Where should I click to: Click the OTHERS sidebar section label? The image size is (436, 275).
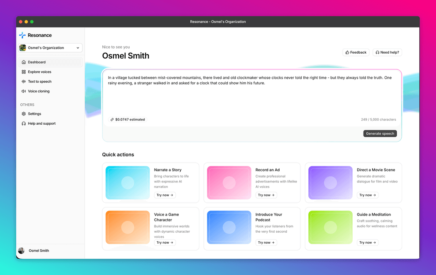(x=27, y=105)
